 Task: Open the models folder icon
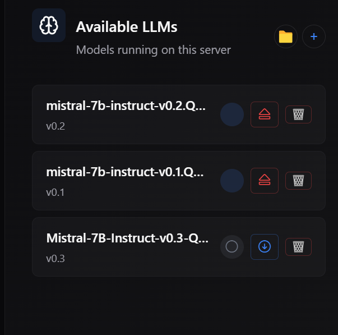[x=286, y=36]
